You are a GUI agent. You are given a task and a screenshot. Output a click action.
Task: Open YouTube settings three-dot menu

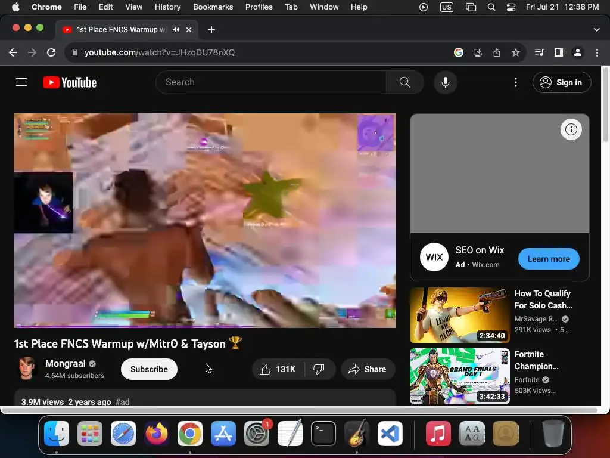click(x=515, y=82)
